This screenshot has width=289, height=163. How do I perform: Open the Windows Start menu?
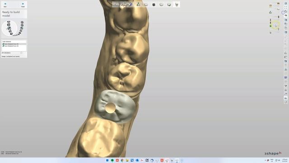tap(107, 160)
